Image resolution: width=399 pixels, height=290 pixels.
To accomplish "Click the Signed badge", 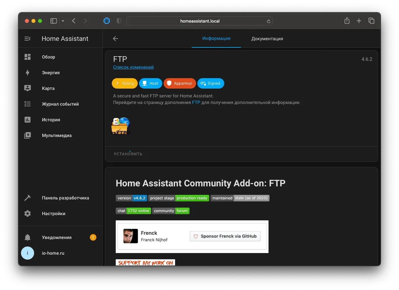I will pyautogui.click(x=211, y=83).
